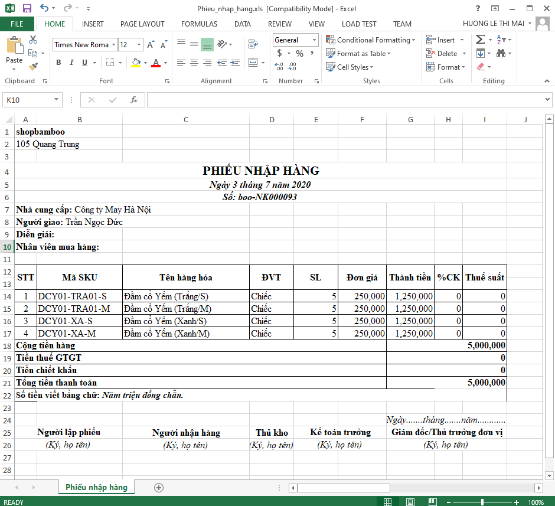Click the Borders icon

click(x=110, y=63)
